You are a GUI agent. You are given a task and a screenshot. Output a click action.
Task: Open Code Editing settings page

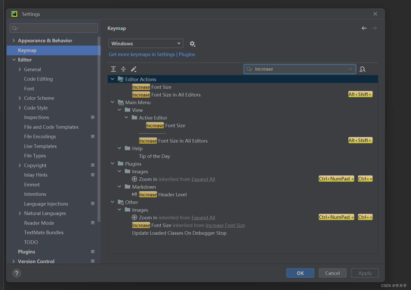[x=38, y=79]
